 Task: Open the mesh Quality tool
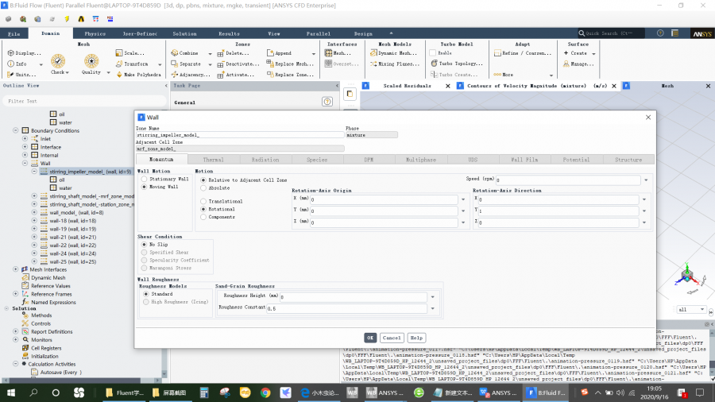click(x=91, y=62)
